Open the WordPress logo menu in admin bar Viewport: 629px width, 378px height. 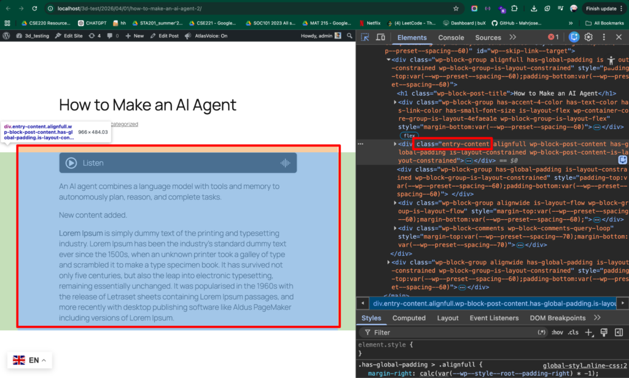pos(6,36)
